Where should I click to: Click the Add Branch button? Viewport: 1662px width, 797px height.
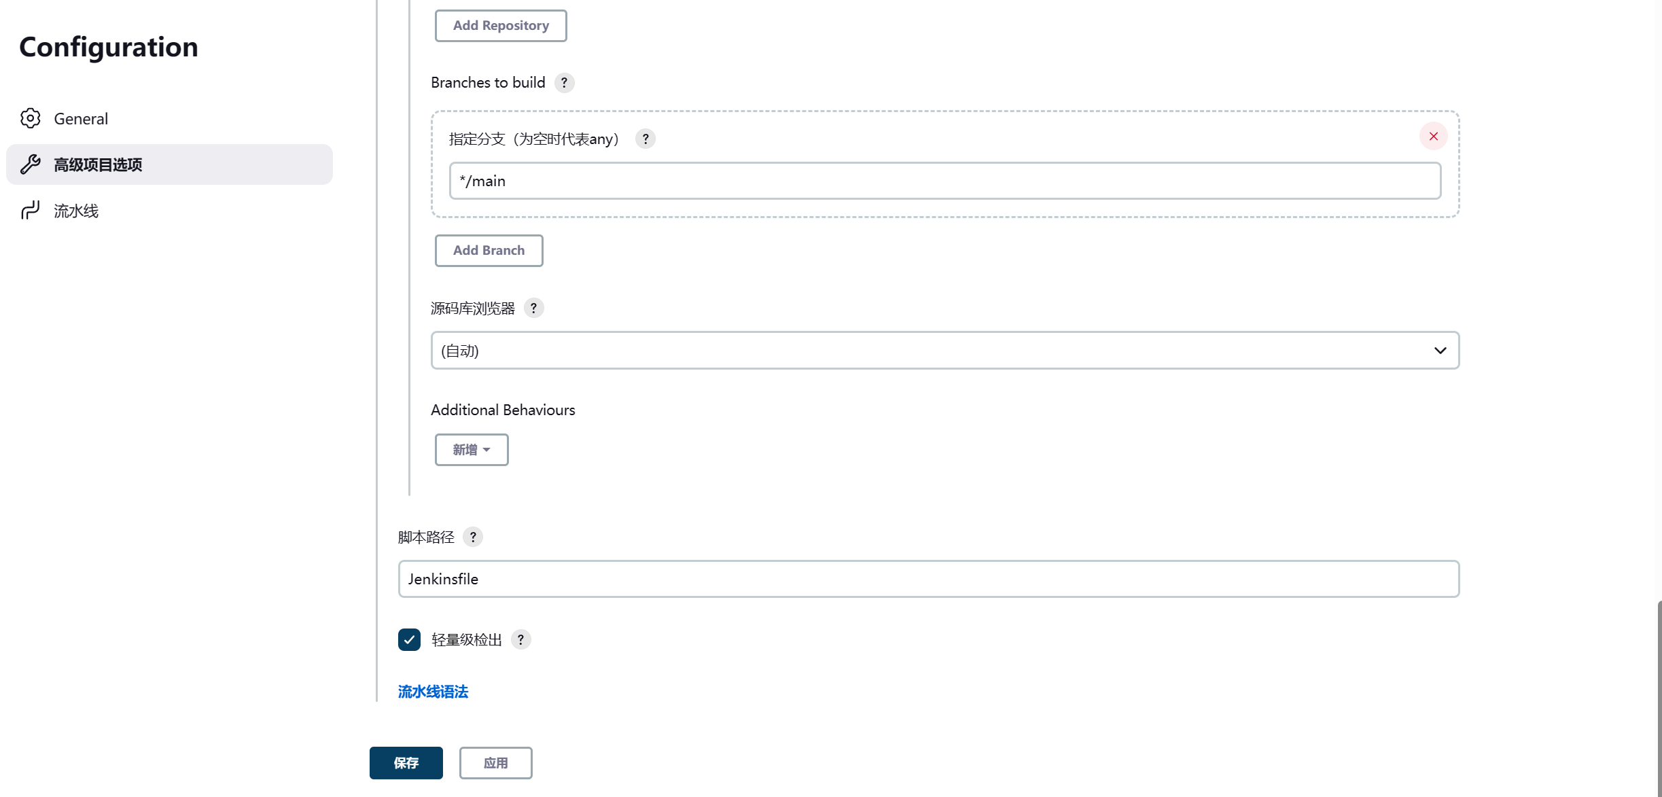click(489, 251)
